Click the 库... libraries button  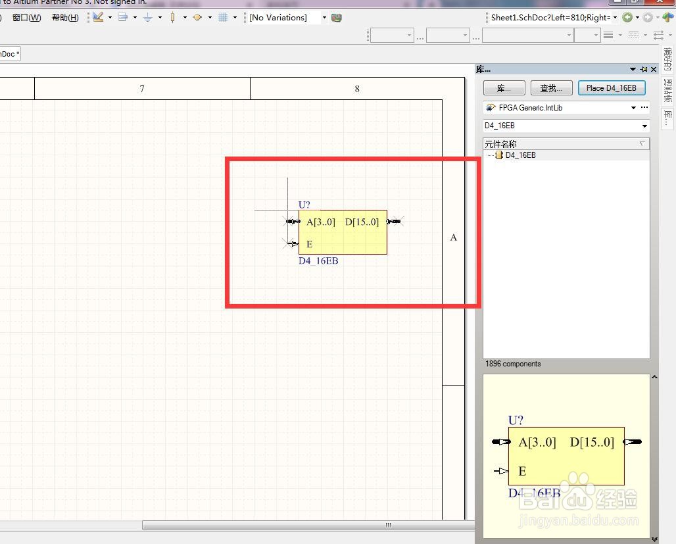504,88
